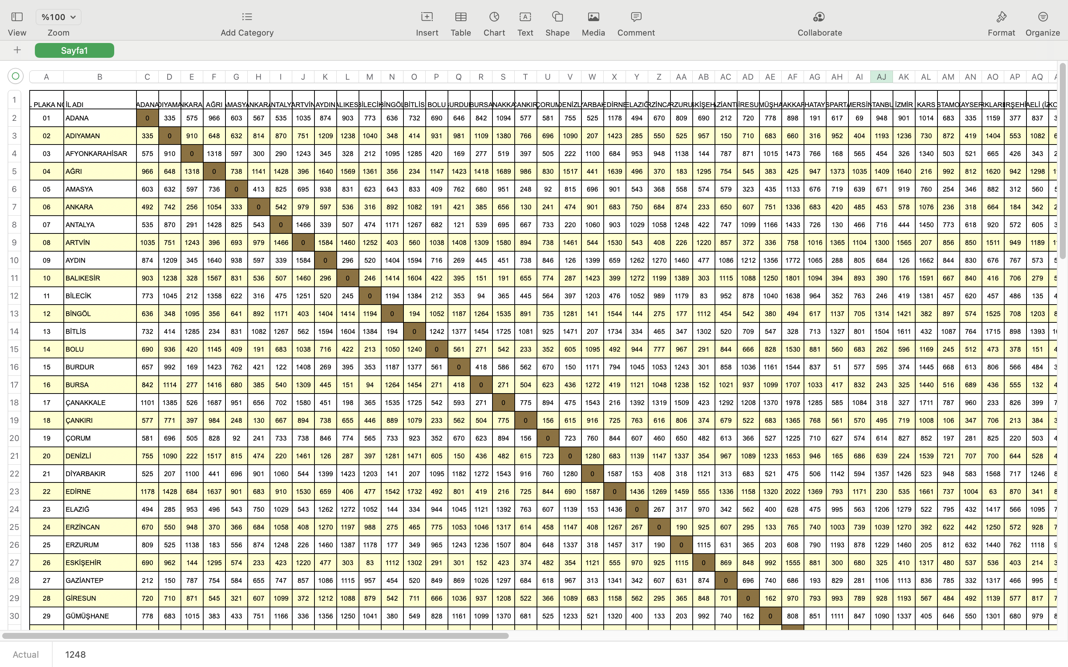
Task: Click the Table toolbar icon
Action: coord(460,17)
